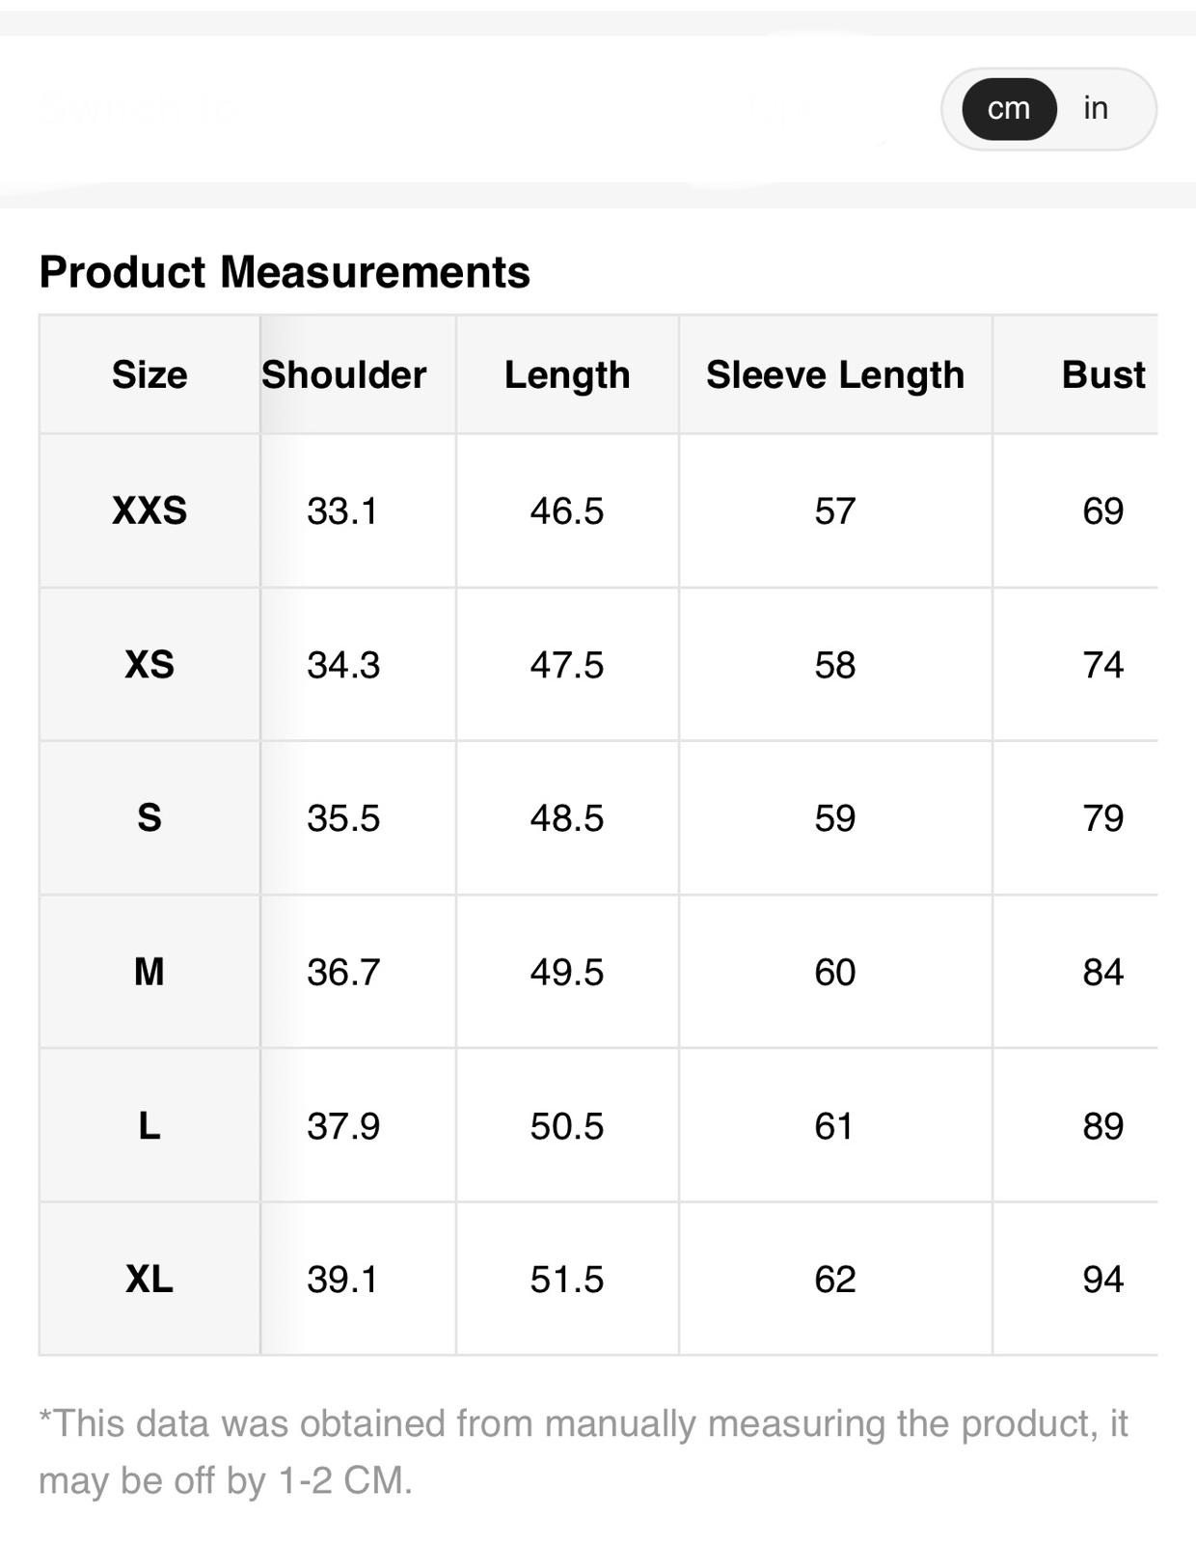Click the 33.1 shoulder measurement cell
This screenshot has height=1544, width=1196.
tap(343, 510)
